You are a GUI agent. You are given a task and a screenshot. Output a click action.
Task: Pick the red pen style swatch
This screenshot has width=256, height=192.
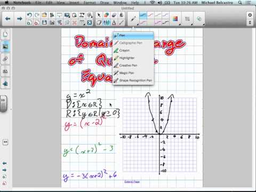pos(150,15)
